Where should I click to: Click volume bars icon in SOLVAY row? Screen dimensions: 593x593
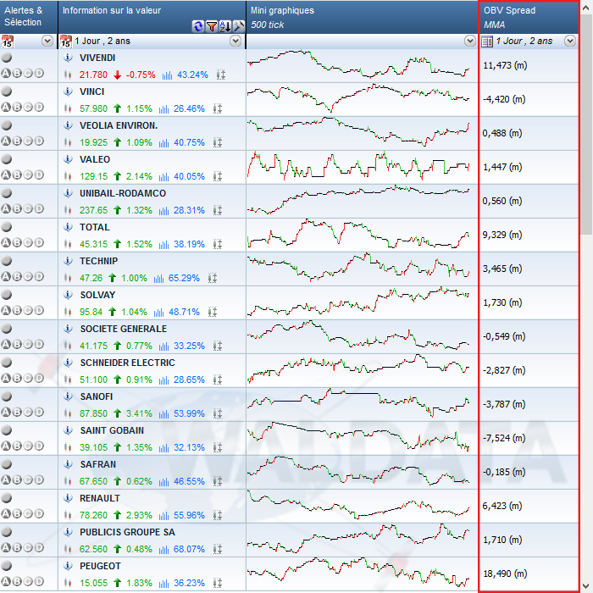coord(159,313)
